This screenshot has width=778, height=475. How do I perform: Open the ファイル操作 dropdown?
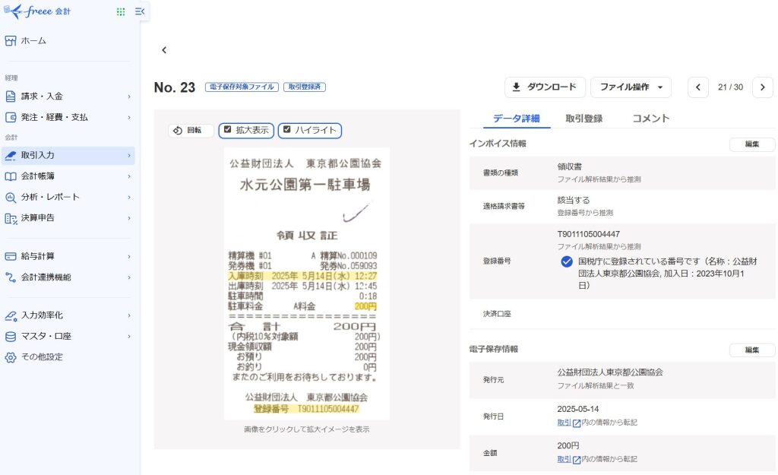(x=631, y=87)
